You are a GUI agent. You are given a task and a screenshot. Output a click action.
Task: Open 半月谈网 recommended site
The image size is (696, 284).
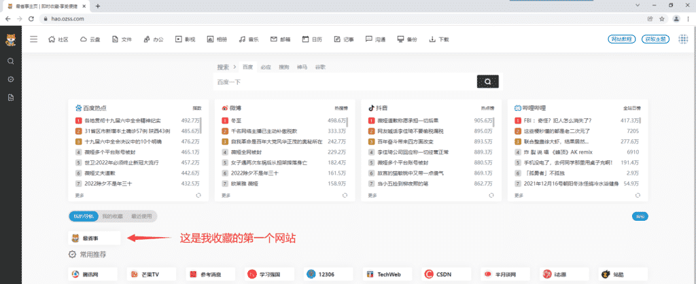coord(505,274)
